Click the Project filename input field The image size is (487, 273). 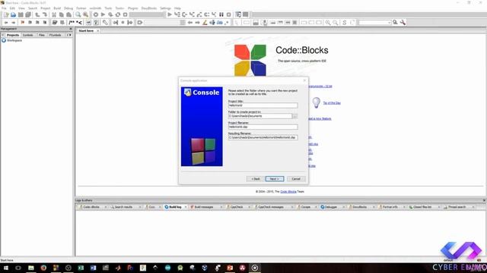click(263, 127)
